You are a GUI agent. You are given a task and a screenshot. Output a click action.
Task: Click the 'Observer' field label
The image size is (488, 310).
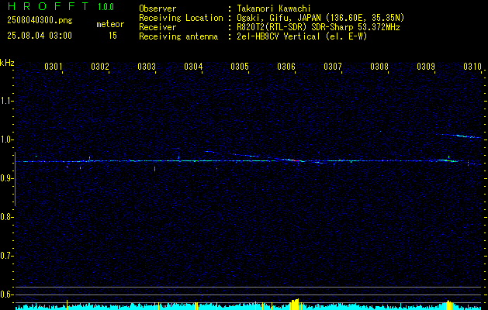click(x=157, y=9)
